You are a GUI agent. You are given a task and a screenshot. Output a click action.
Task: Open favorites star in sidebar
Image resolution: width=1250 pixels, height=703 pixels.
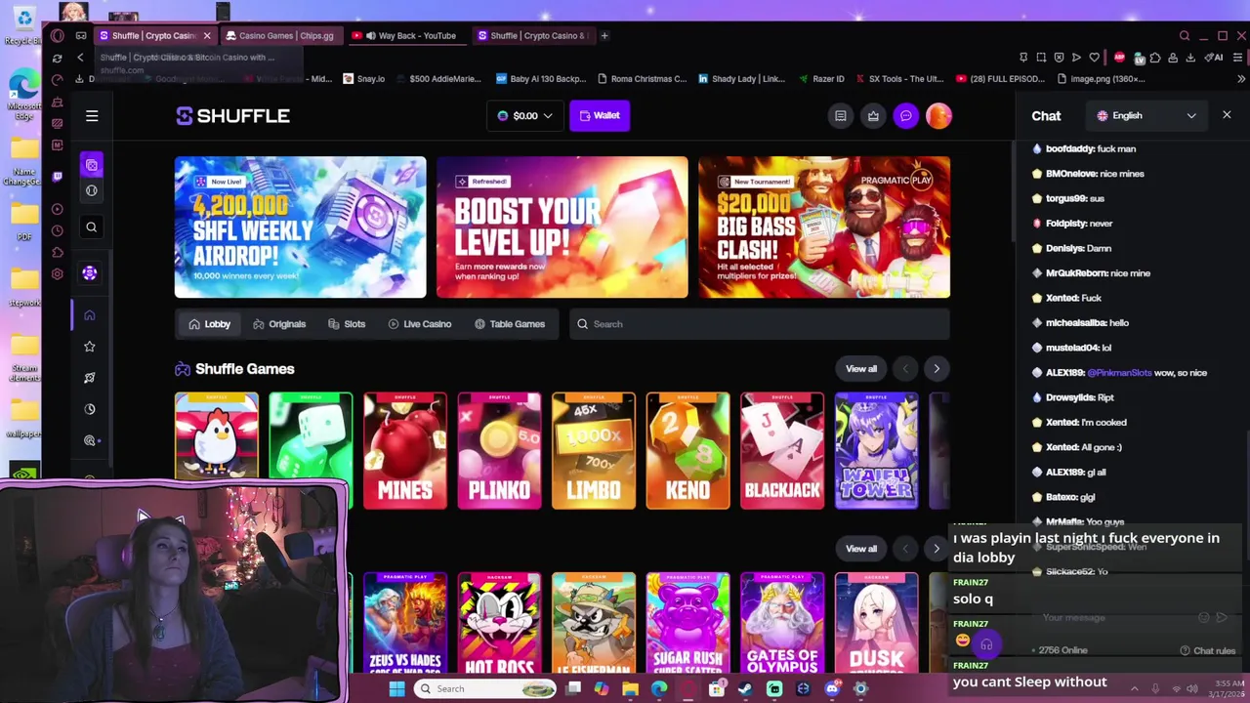pyautogui.click(x=90, y=346)
